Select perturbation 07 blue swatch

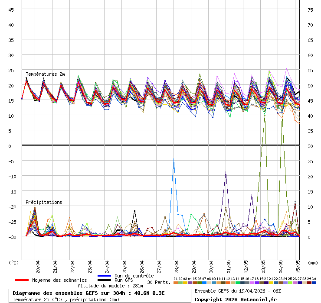[204, 283]
